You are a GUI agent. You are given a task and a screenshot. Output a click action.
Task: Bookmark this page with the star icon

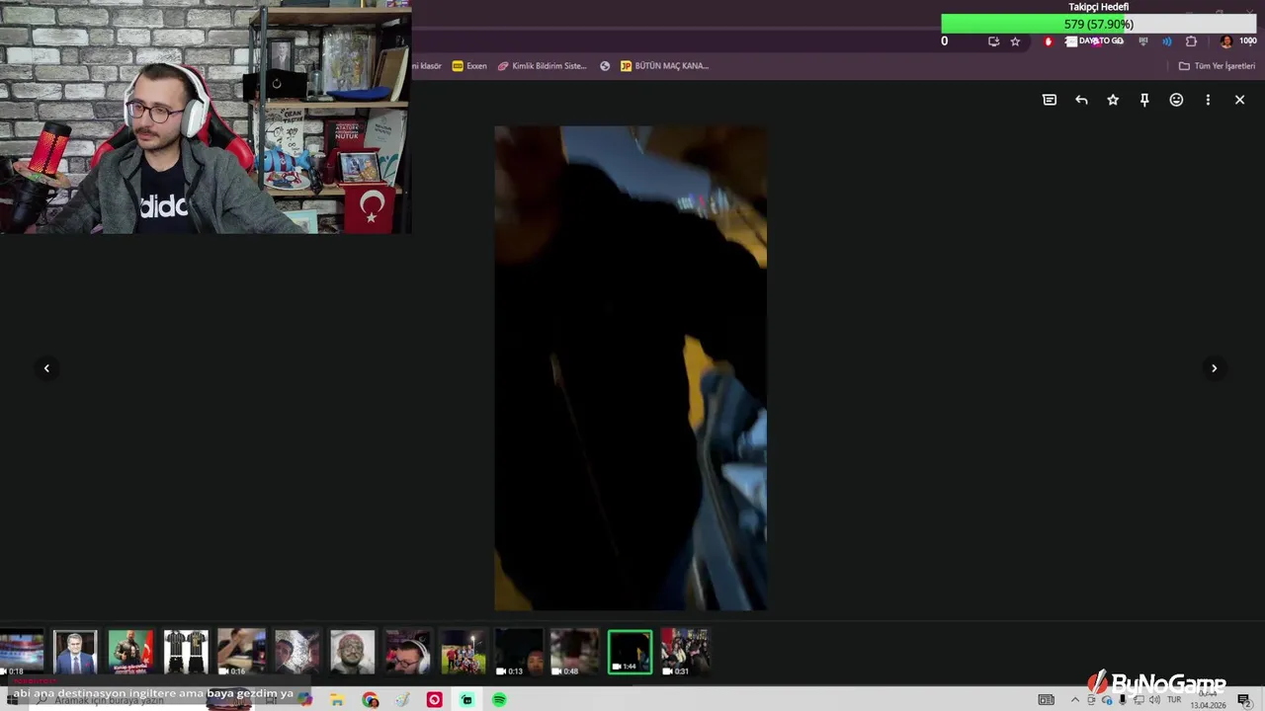click(x=1015, y=41)
